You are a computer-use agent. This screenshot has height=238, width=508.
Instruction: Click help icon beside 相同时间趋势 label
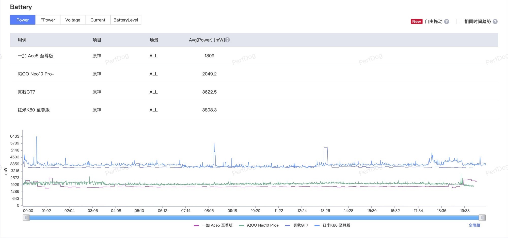tap(495, 22)
